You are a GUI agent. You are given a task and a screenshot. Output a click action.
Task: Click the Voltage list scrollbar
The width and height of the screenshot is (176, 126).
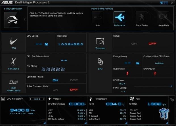[x=86, y=112]
